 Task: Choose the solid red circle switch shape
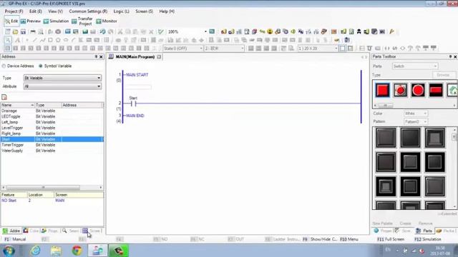pos(418,90)
